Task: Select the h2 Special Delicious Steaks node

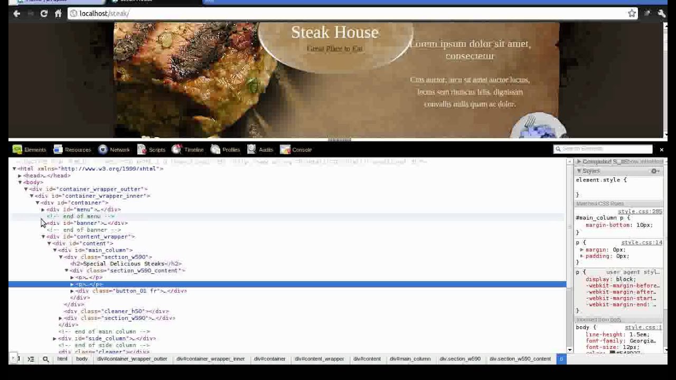Action: (x=126, y=264)
